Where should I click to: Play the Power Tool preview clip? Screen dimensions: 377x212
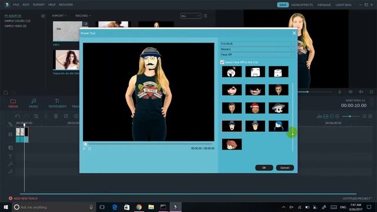[x=84, y=148]
